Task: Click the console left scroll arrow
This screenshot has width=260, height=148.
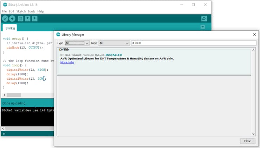Action: (3, 129)
